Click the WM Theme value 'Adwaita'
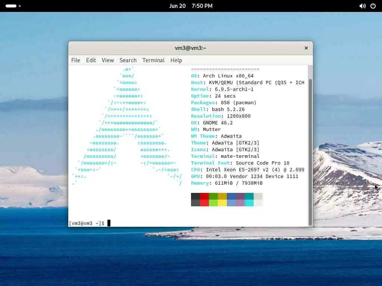 231,136
